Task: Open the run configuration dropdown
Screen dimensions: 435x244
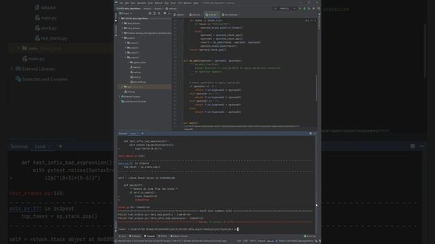Action: [x=285, y=9]
